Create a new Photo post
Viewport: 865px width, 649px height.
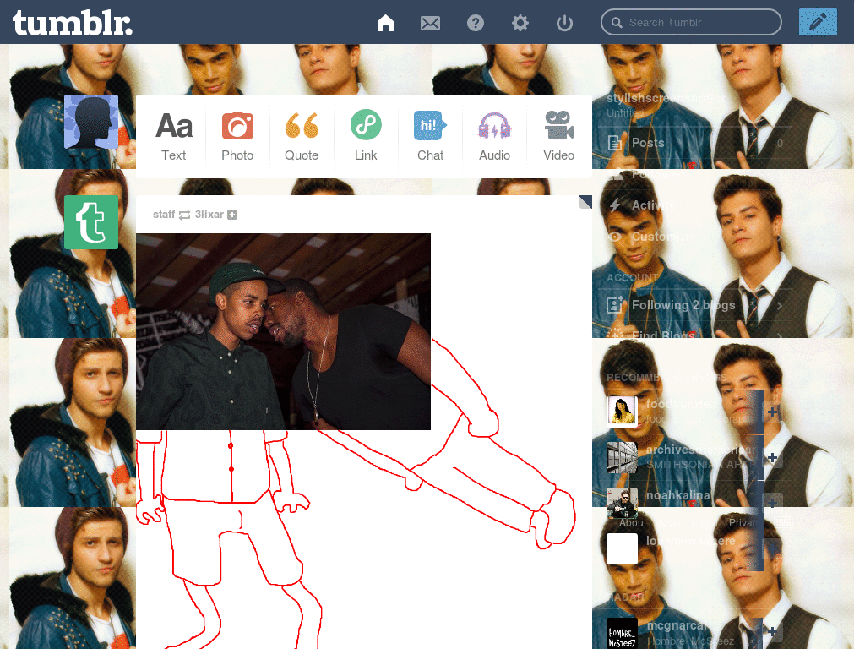point(237,136)
